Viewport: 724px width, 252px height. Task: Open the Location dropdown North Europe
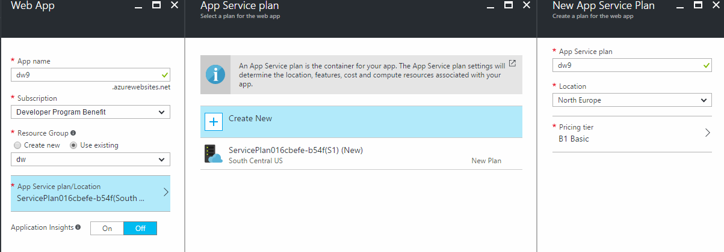pyautogui.click(x=632, y=100)
